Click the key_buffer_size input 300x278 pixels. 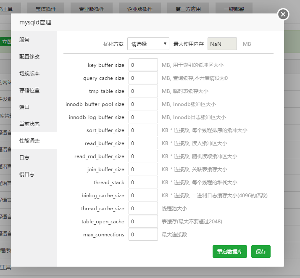(x=143, y=65)
